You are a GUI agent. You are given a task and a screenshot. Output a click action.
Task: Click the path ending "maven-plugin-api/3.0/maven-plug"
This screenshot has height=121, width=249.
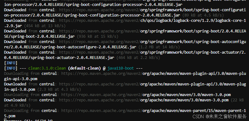193,84
